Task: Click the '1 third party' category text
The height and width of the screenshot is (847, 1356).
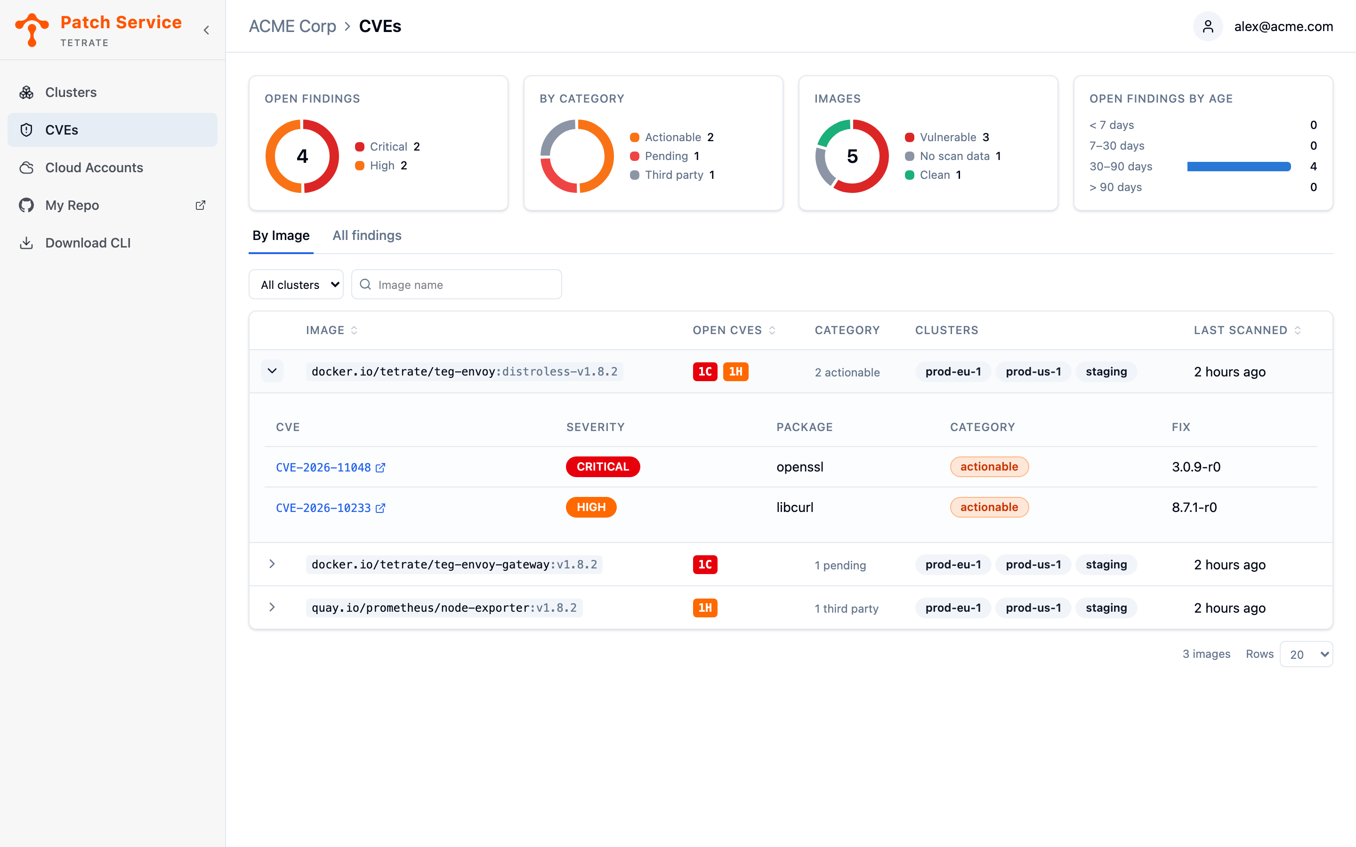Action: coord(846,608)
